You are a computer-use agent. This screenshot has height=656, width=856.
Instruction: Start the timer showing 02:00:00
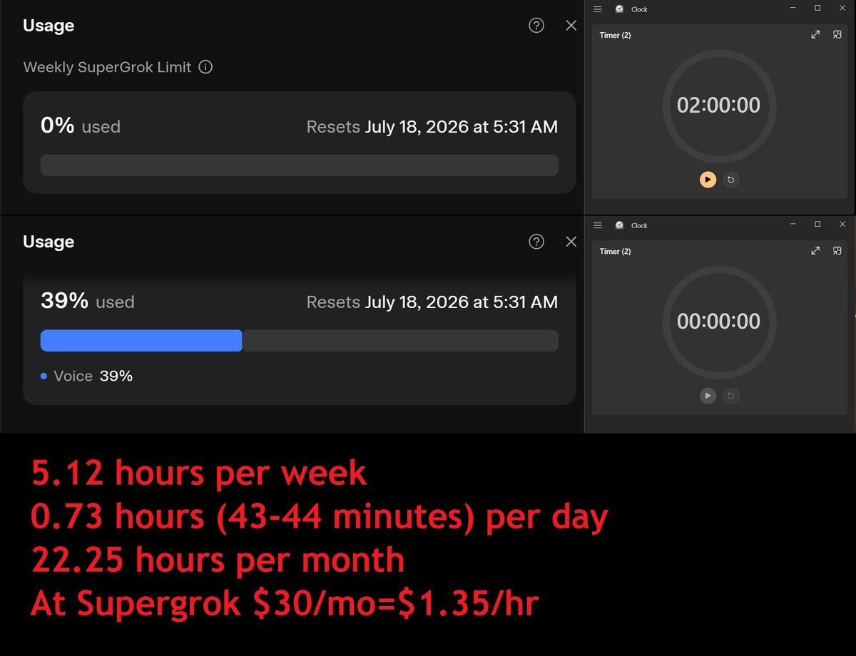tap(708, 180)
